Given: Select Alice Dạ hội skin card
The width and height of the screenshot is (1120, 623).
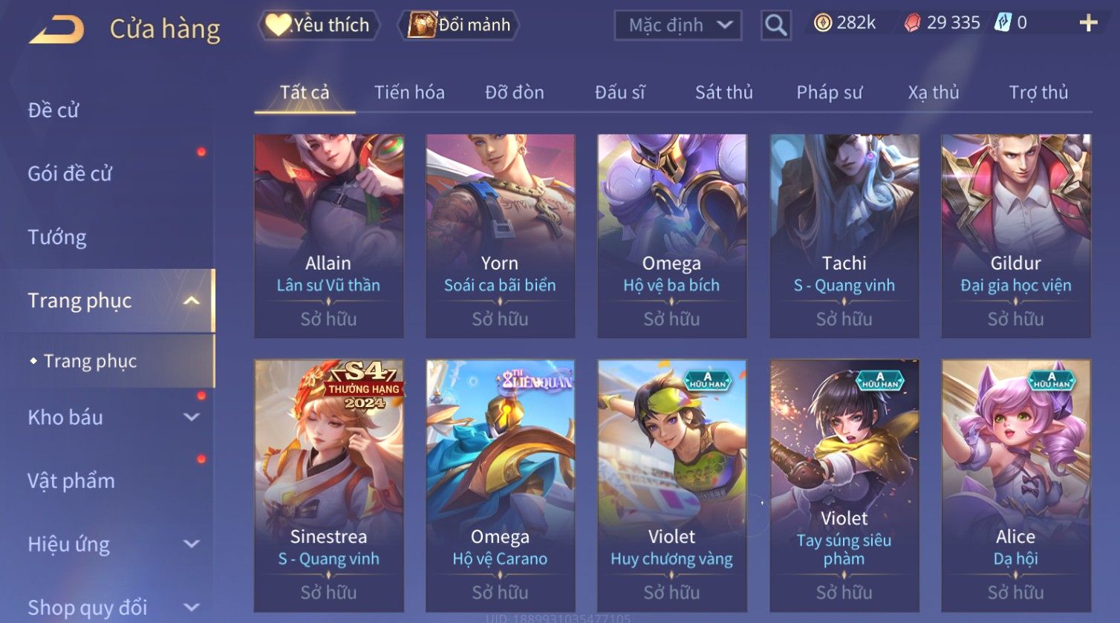Looking at the screenshot, I should point(1016,486).
